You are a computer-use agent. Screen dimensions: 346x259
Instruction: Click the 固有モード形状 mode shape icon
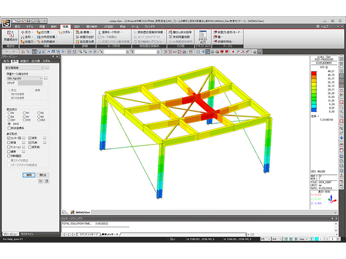(x=110, y=32)
